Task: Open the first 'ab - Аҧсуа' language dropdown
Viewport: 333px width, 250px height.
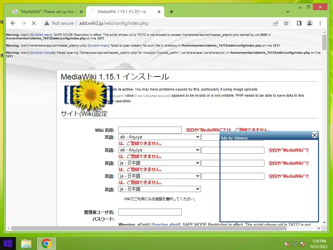Action: 159,137
